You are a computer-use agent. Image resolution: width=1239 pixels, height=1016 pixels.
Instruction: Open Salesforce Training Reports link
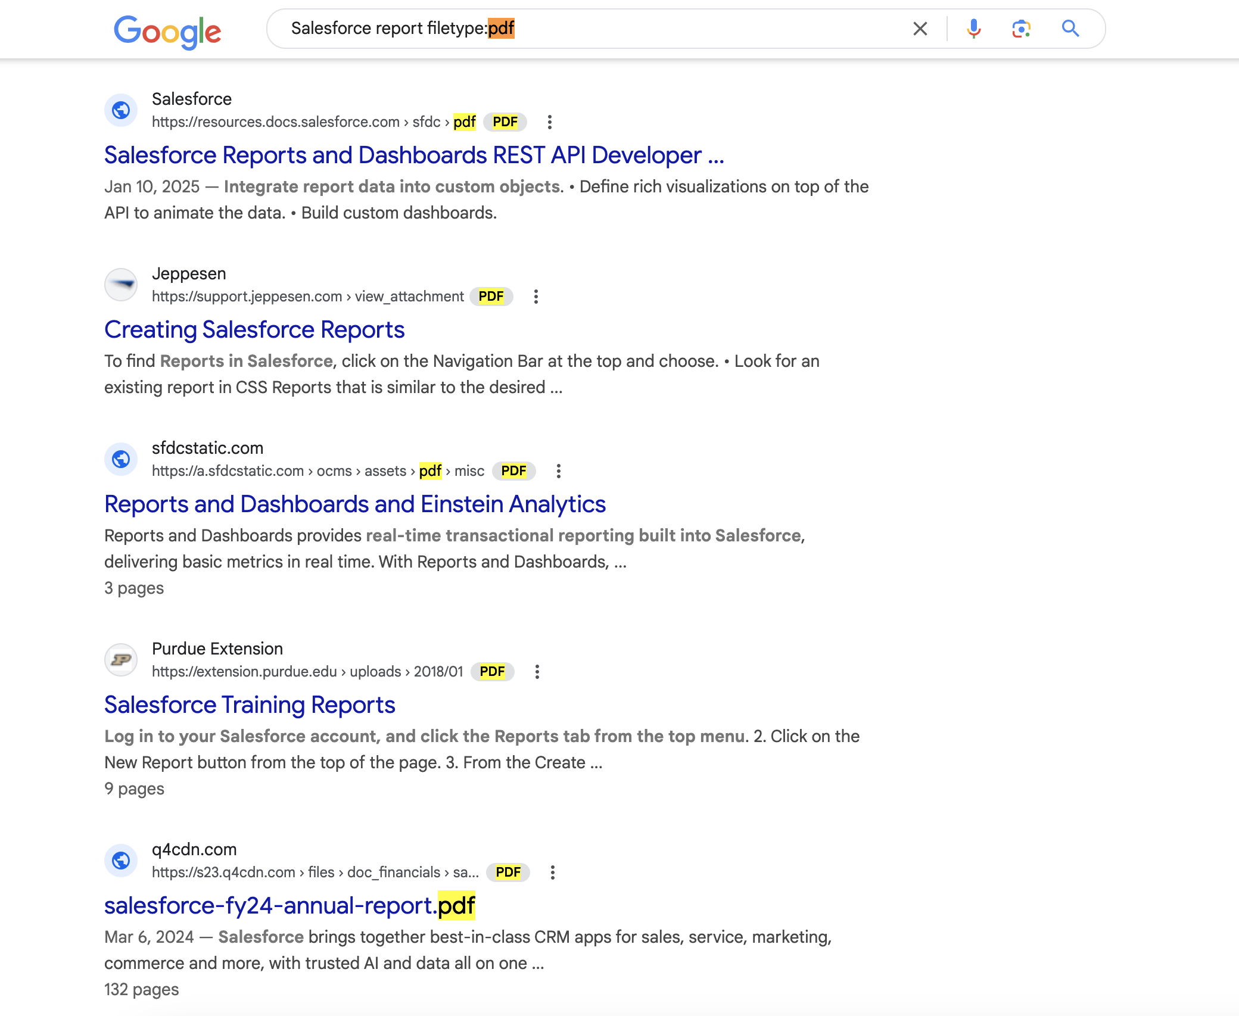250,705
